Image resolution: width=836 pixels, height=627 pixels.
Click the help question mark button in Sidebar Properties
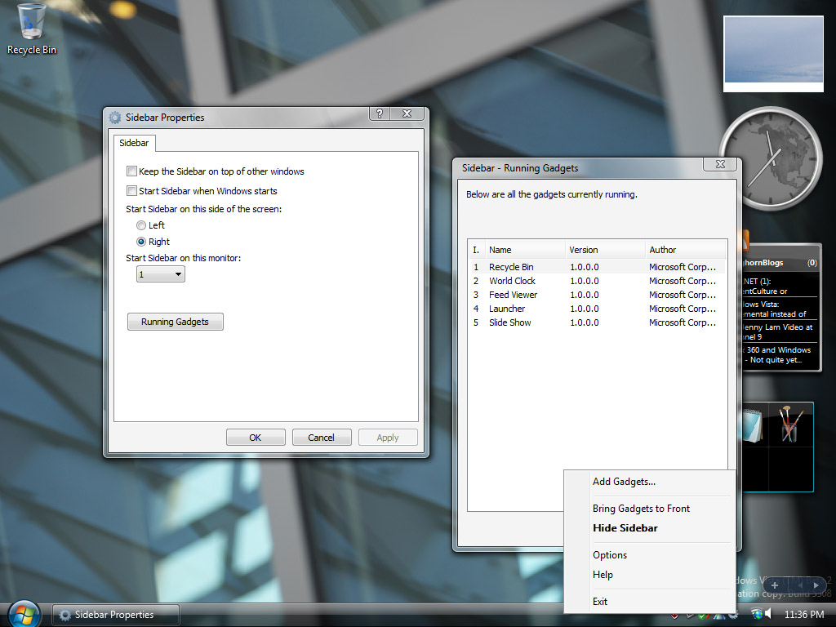[x=379, y=113]
